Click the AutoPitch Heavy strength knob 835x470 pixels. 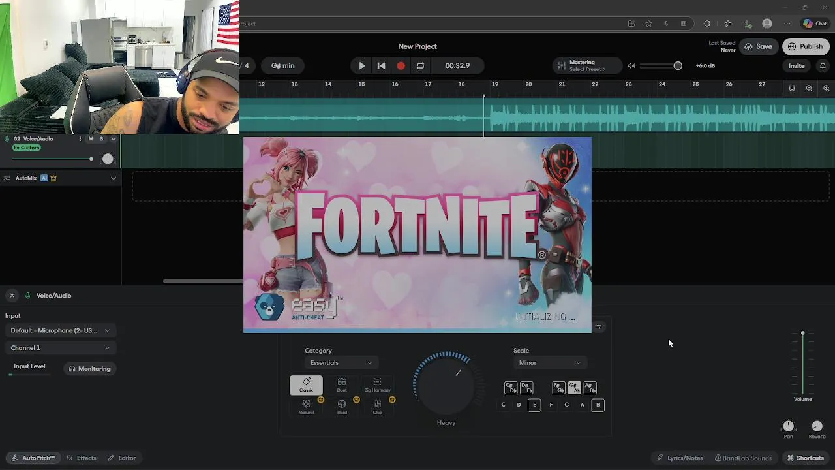point(446,385)
